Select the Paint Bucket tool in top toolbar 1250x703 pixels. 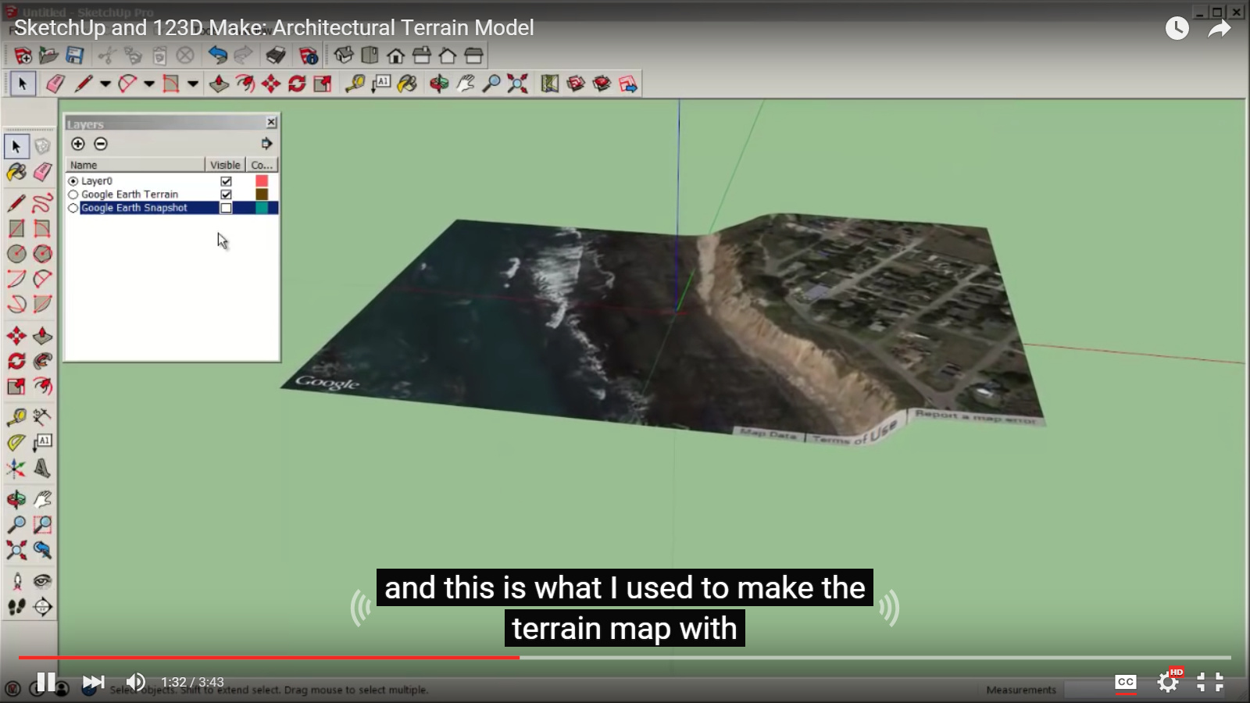tap(407, 84)
